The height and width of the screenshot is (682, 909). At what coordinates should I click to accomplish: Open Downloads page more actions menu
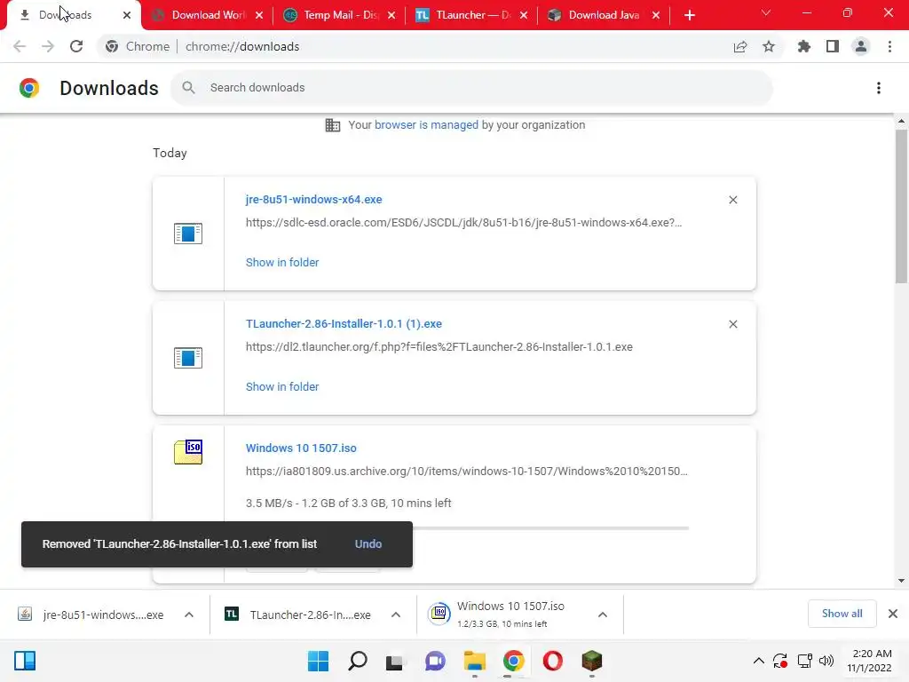click(x=879, y=88)
